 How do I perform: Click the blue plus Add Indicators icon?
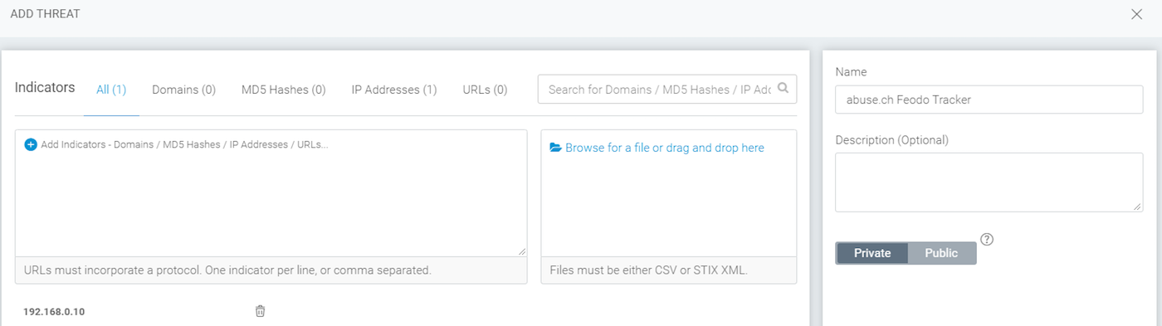point(31,144)
